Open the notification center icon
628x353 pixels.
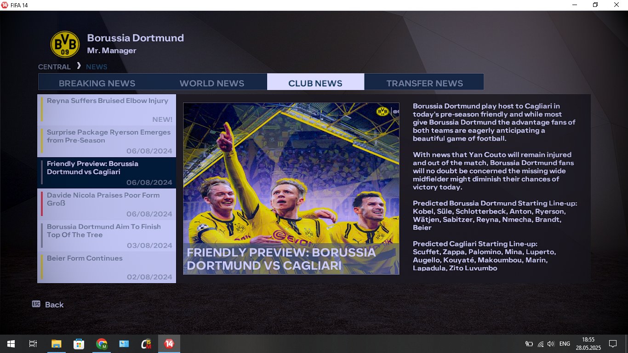612,344
